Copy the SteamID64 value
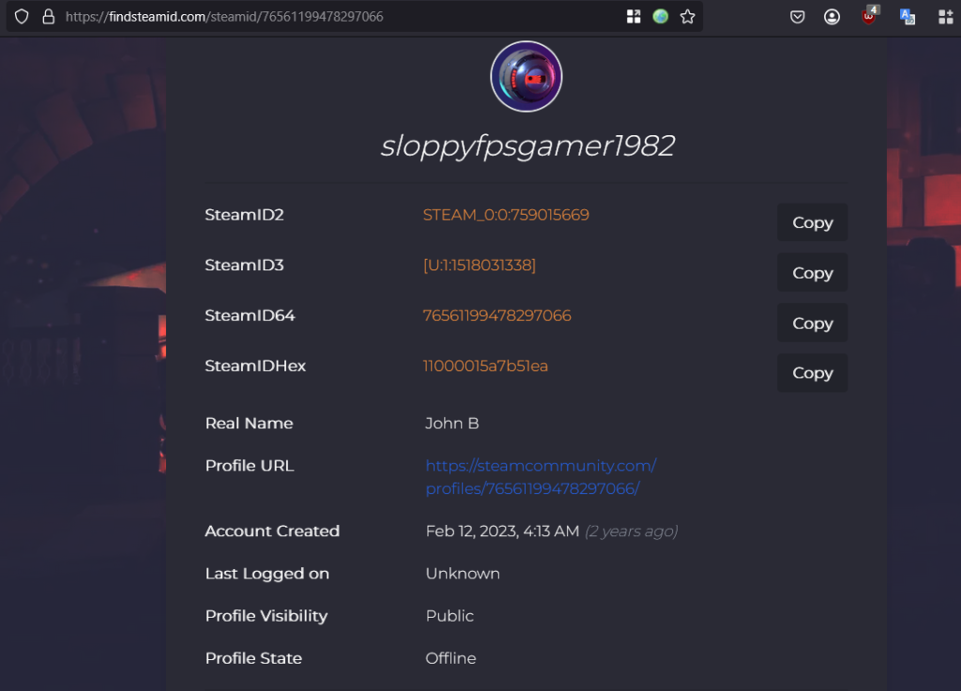Viewport: 961px width, 691px height. point(812,323)
